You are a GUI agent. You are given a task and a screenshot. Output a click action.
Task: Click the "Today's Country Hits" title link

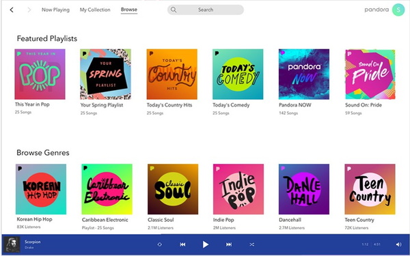click(169, 105)
